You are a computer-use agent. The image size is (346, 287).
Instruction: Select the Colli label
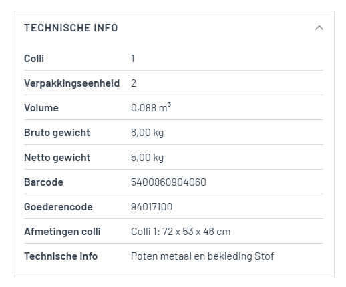pyautogui.click(x=34, y=59)
